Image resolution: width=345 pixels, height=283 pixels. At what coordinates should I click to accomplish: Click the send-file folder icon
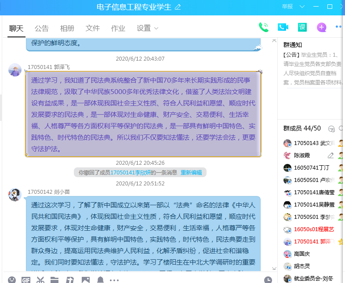54,280
